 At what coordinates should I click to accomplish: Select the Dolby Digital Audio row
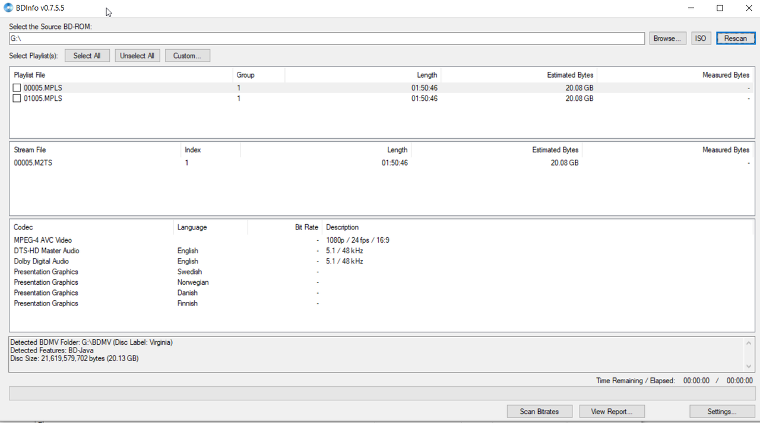[382, 261]
